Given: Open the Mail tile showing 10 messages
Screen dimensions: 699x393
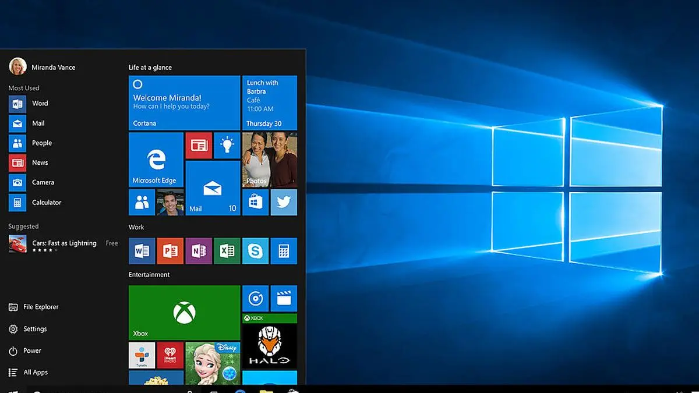Looking at the screenshot, I should [213, 188].
